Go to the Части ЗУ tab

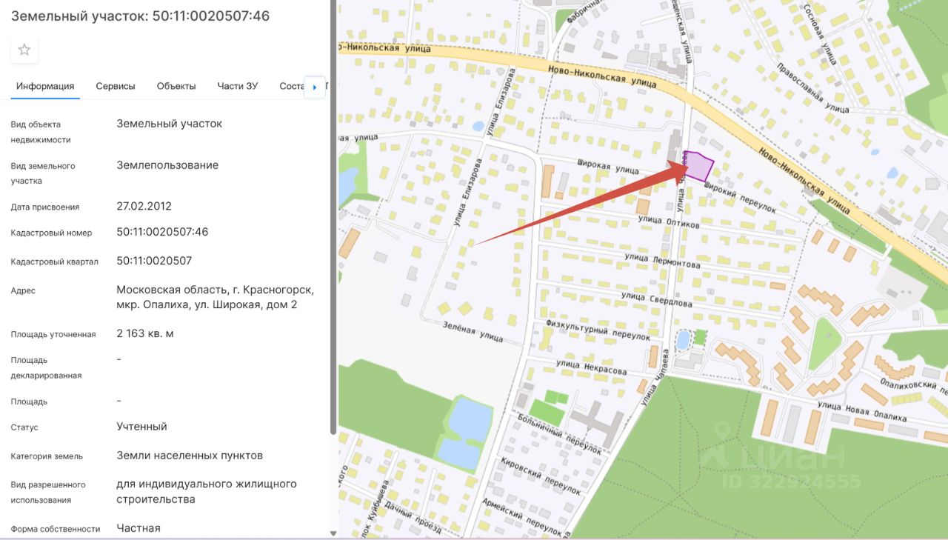[238, 86]
